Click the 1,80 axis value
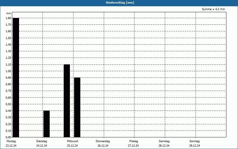Image resolution: width=238 pixels, height=149 pixels. tap(8, 18)
